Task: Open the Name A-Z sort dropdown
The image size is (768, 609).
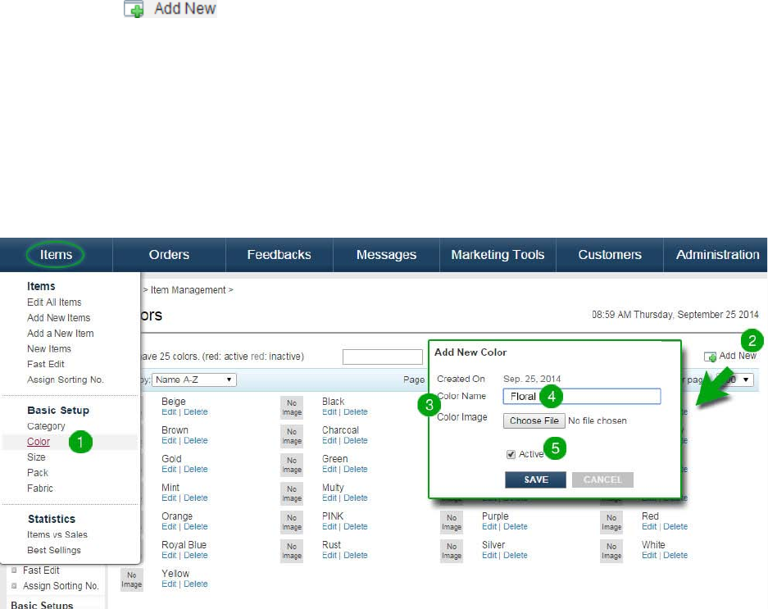Action: pos(194,379)
